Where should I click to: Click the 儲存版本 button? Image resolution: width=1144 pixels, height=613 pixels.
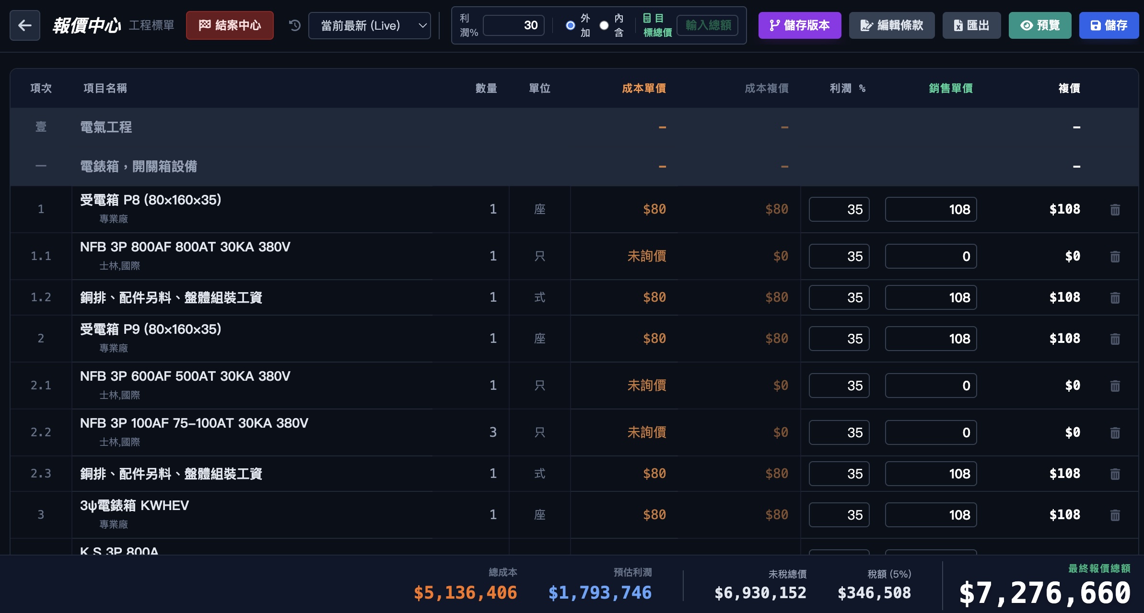tap(799, 25)
